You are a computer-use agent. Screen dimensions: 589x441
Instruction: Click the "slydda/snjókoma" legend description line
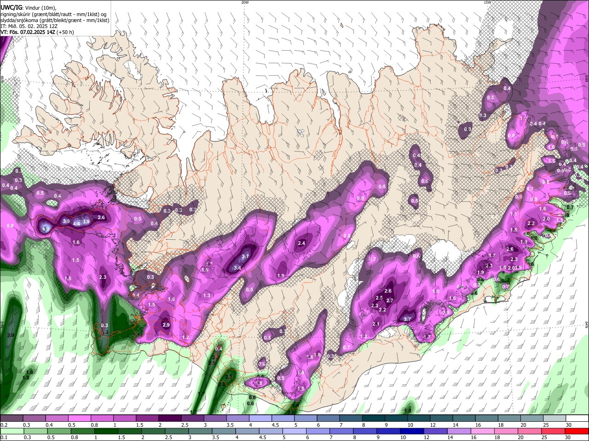coord(54,20)
